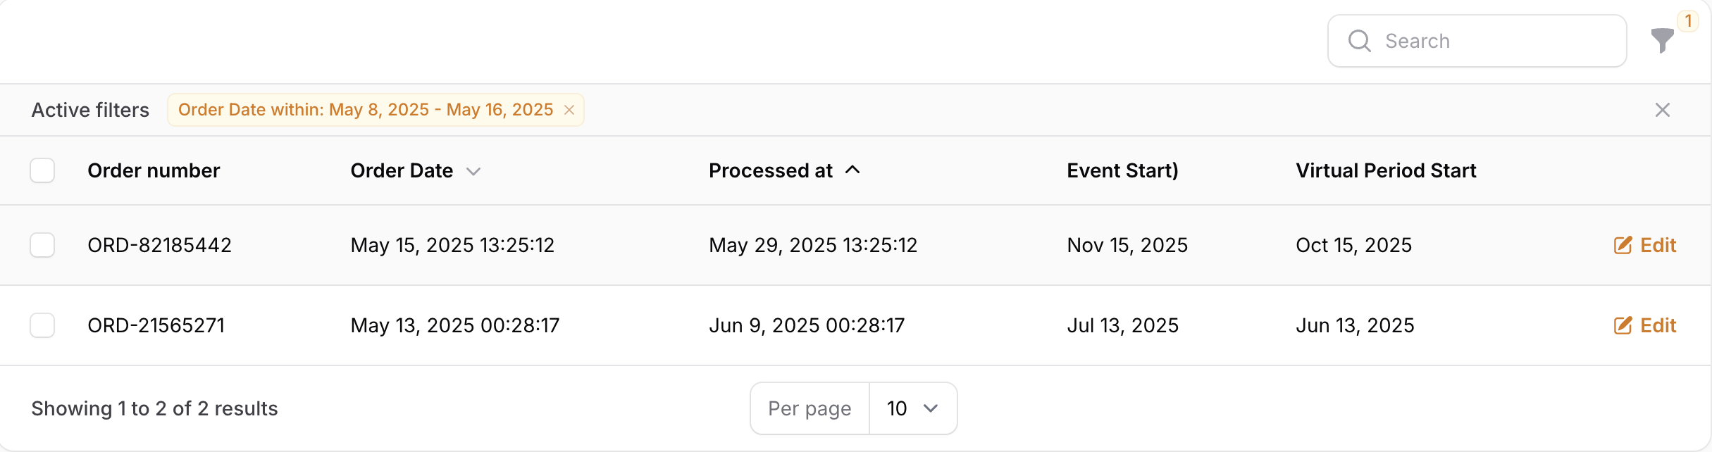
Task: Click the search magnifier icon
Action: 1359,41
